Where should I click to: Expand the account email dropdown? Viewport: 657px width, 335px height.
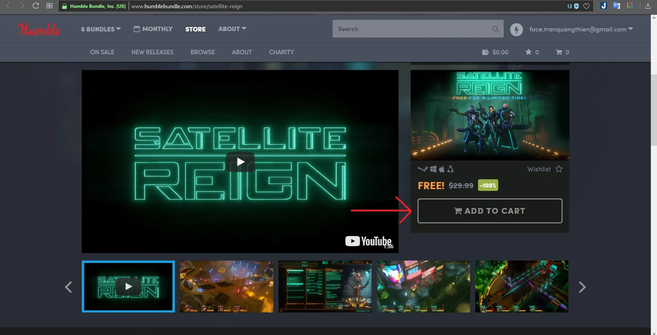coord(581,29)
